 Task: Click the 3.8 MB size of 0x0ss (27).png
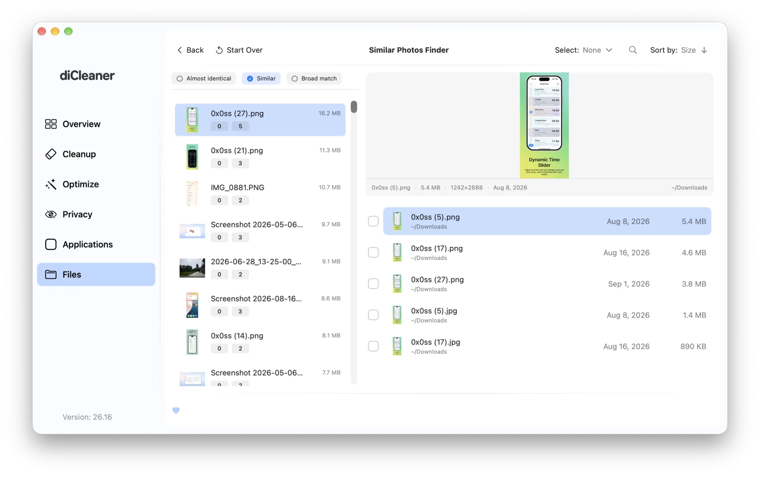pyautogui.click(x=694, y=284)
